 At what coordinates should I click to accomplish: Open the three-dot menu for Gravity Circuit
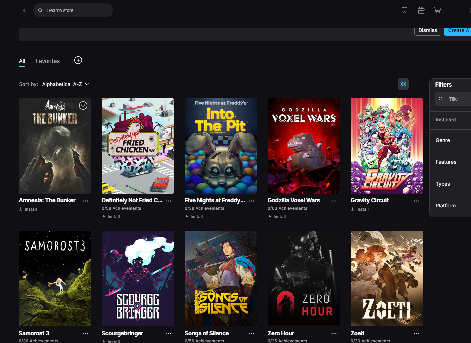(417, 201)
